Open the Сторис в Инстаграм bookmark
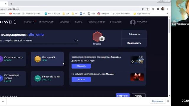 click(121, 14)
